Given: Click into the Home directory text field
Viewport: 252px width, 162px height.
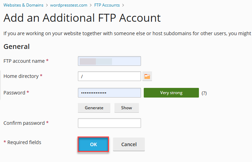Looking at the screenshot, I should (109, 76).
